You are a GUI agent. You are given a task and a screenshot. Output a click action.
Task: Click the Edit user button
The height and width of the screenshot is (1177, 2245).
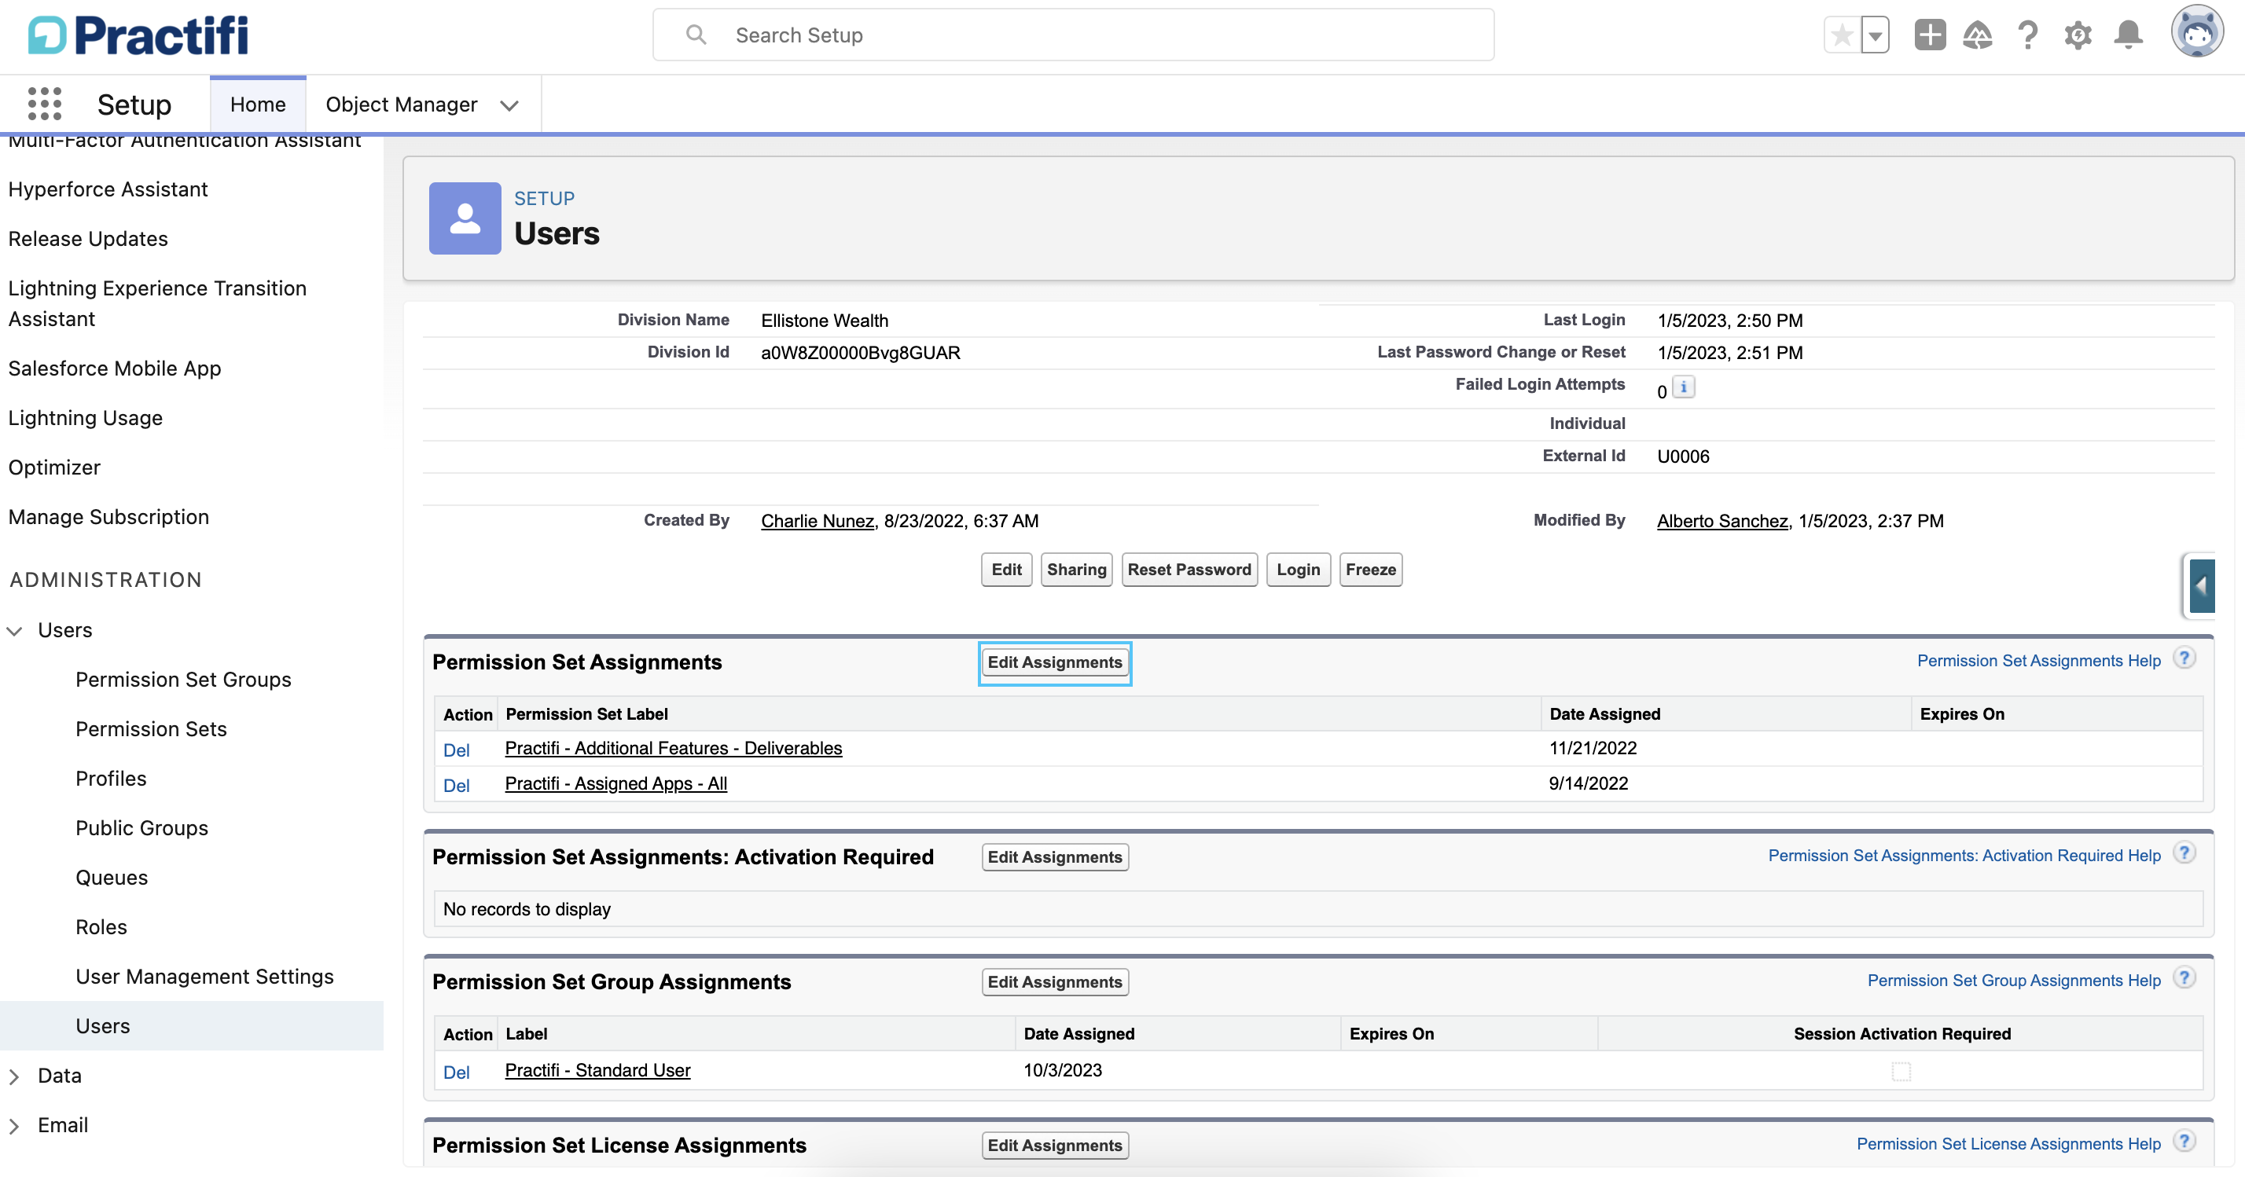[x=1005, y=570]
